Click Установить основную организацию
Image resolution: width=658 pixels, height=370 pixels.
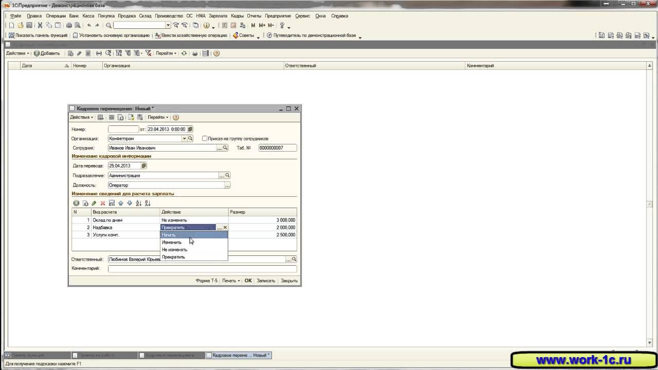(x=111, y=35)
